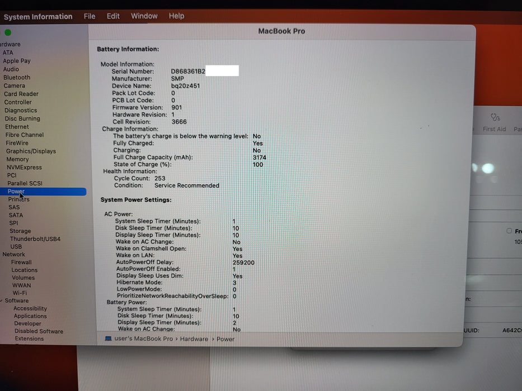Select Wi-Fi under Network
The width and height of the screenshot is (522, 391).
[x=20, y=293]
